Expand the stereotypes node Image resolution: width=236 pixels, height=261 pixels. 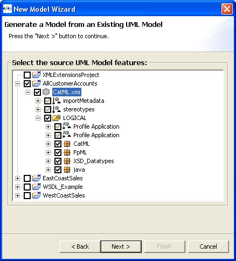[x=38, y=109]
